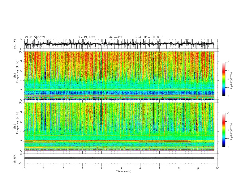Click the ch.1 color scale "log(PSD)(V²/Hz)" label

232,81
